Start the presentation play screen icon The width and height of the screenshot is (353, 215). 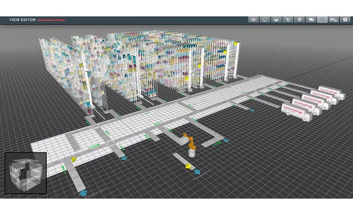288,20
